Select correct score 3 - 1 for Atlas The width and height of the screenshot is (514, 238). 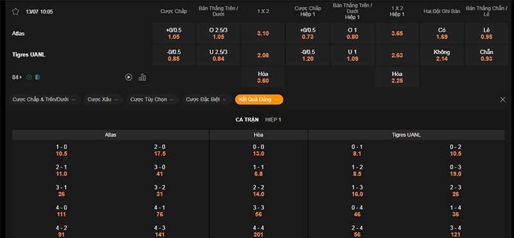(62, 191)
